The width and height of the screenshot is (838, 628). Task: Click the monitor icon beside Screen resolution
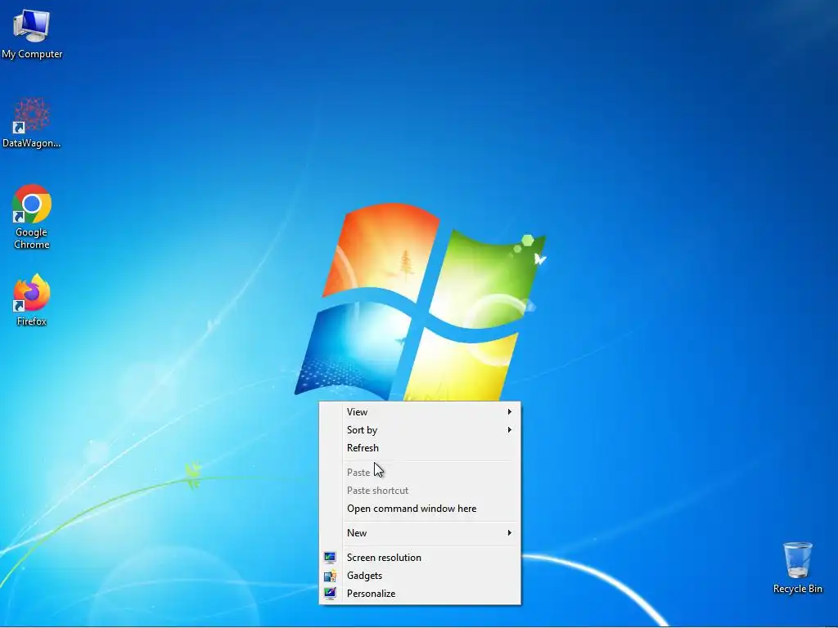tap(330, 558)
